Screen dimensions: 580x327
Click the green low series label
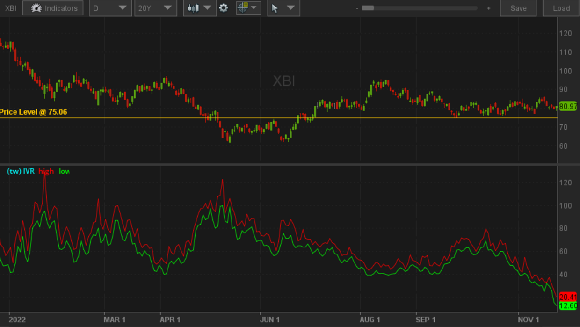click(x=64, y=171)
